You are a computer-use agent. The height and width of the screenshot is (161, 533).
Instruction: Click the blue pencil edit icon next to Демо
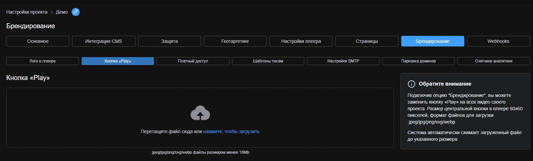coord(76,12)
